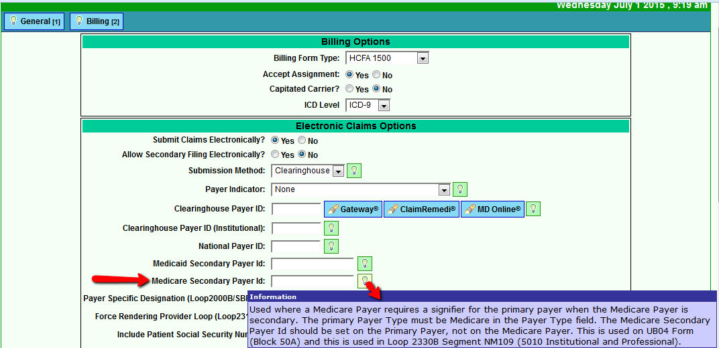Select Yes for Accept Assignment
This screenshot has width=719, height=348.
point(349,74)
